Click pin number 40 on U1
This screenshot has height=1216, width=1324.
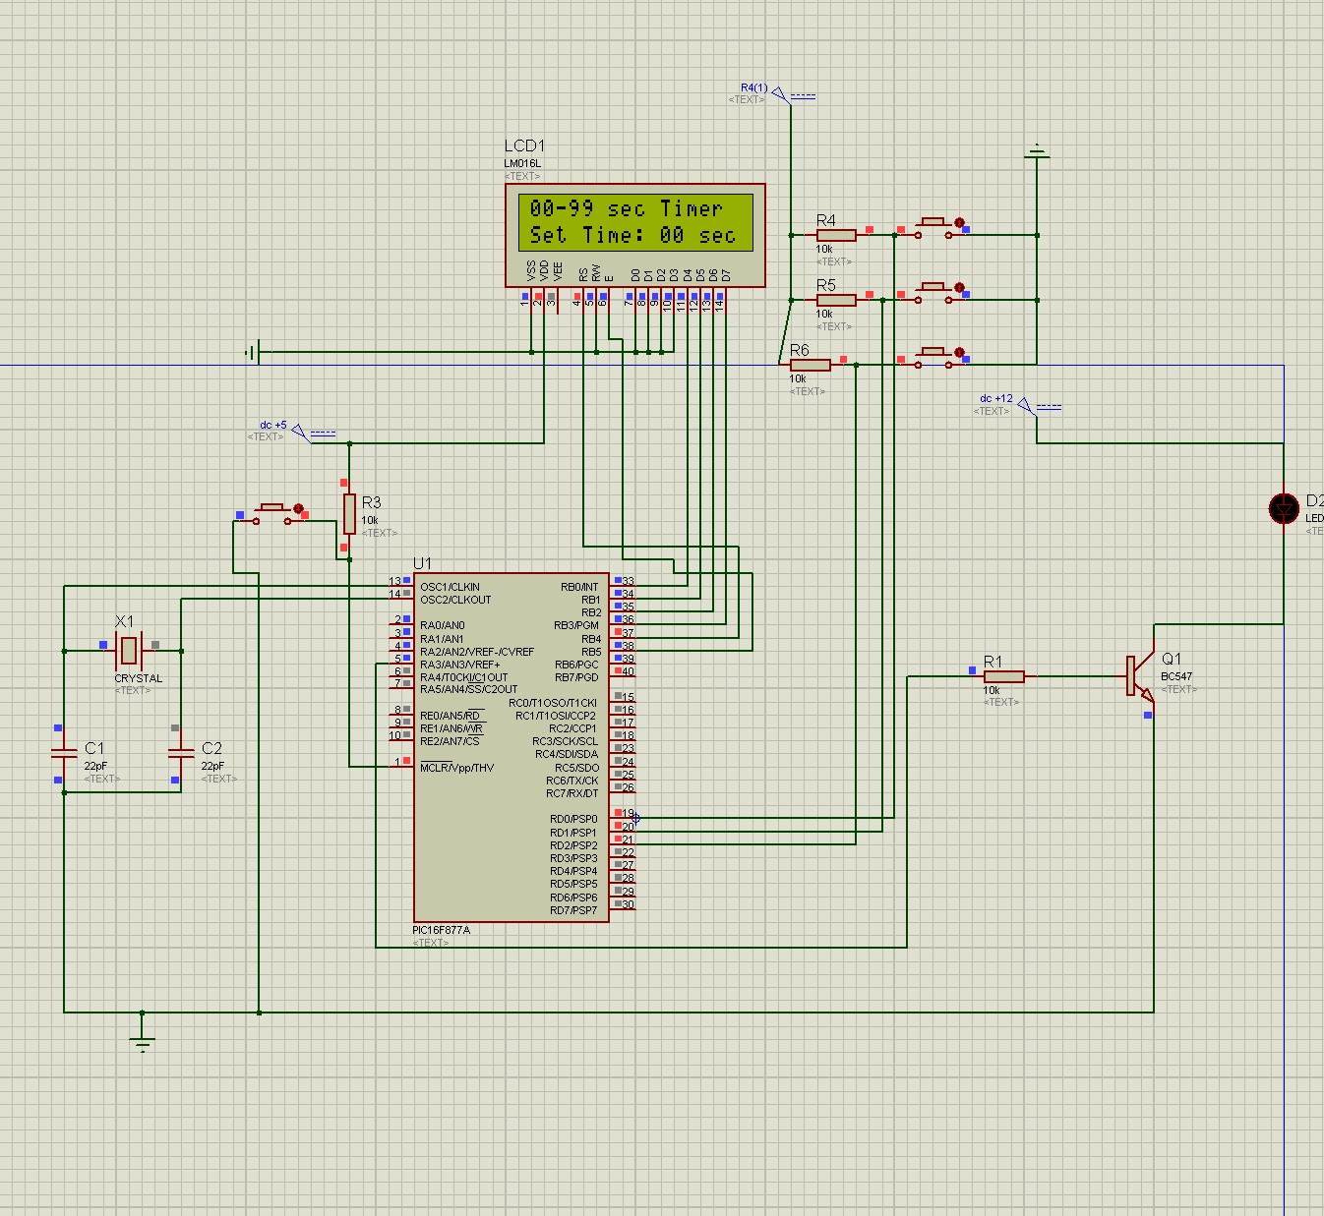pos(628,671)
